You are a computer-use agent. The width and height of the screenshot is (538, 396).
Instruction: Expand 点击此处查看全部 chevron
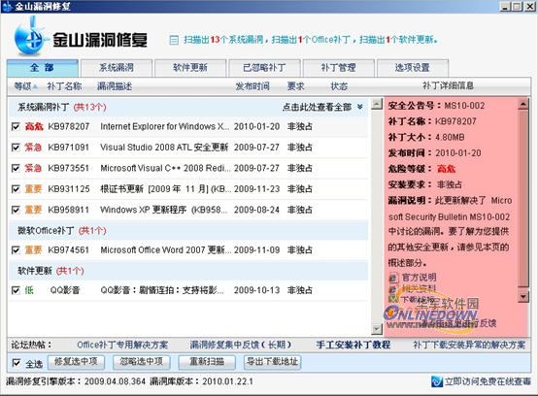click(359, 107)
